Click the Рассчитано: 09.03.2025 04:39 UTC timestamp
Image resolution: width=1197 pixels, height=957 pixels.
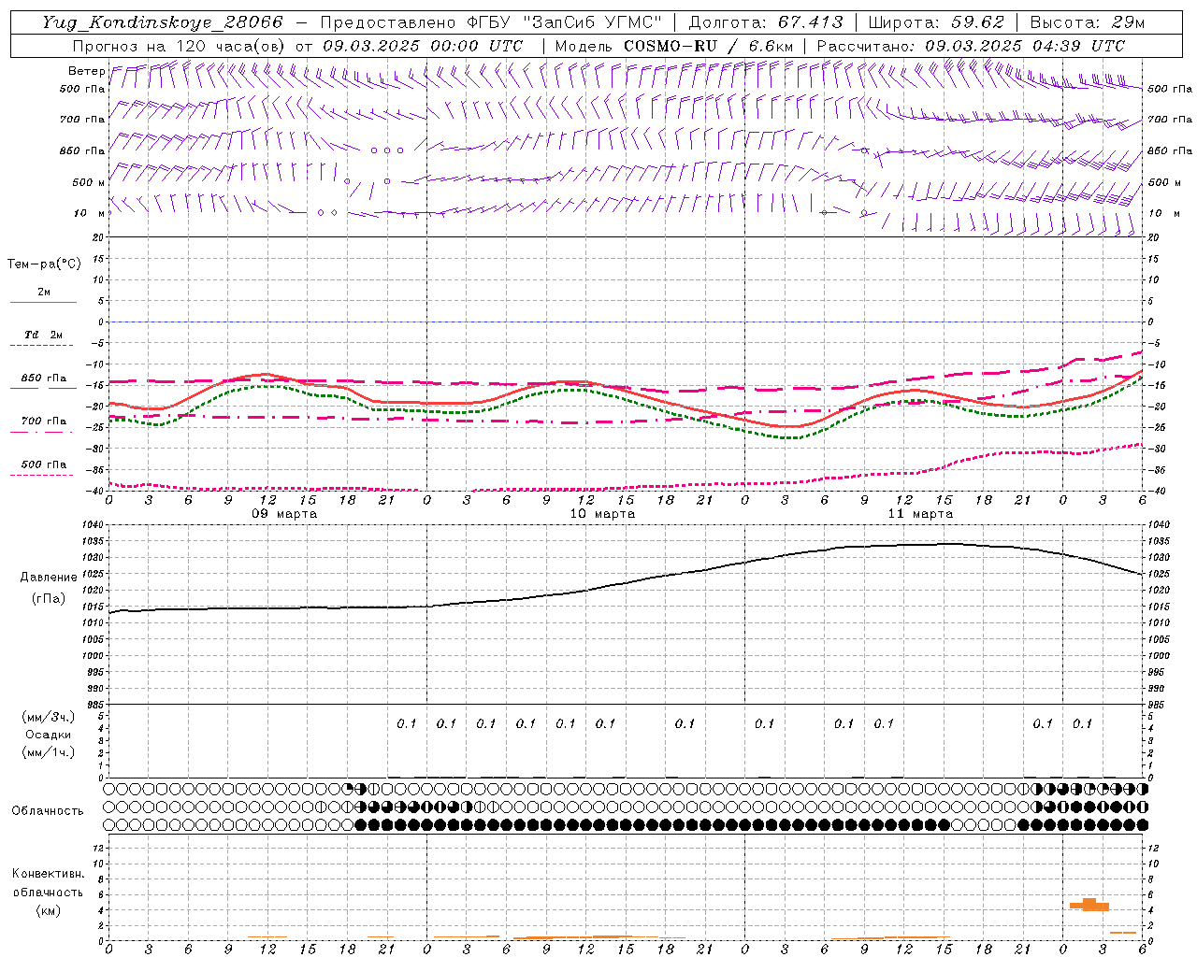click(971, 46)
